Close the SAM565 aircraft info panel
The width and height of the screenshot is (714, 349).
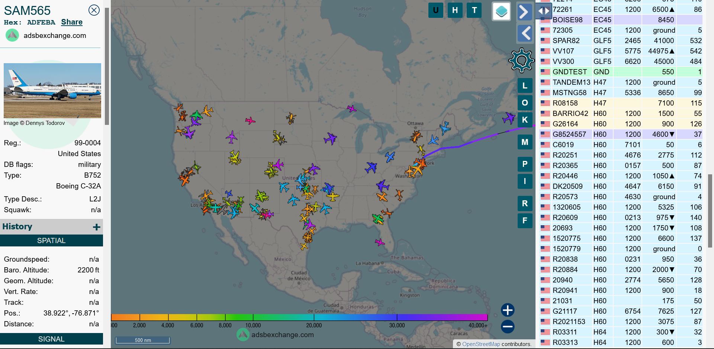point(94,10)
